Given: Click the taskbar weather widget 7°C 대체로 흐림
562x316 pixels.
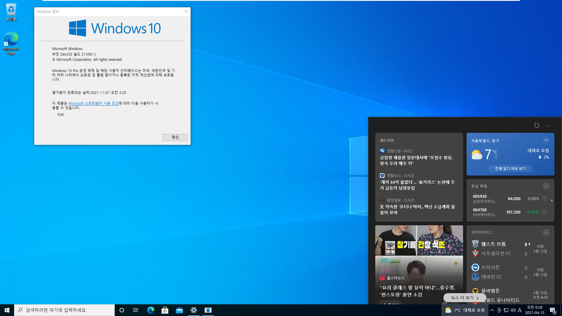Looking at the screenshot, I should [465, 310].
